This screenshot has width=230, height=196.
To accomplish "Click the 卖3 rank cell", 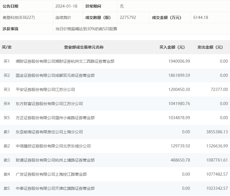I will tap(6, 160).
